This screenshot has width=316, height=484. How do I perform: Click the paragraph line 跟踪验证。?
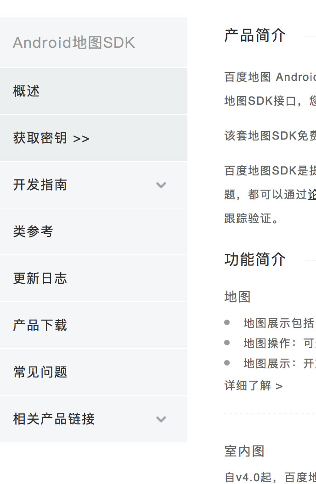click(x=251, y=219)
